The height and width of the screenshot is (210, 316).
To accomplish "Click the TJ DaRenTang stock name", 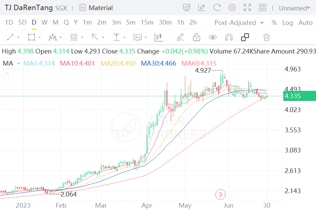I will pyautogui.click(x=29, y=8).
